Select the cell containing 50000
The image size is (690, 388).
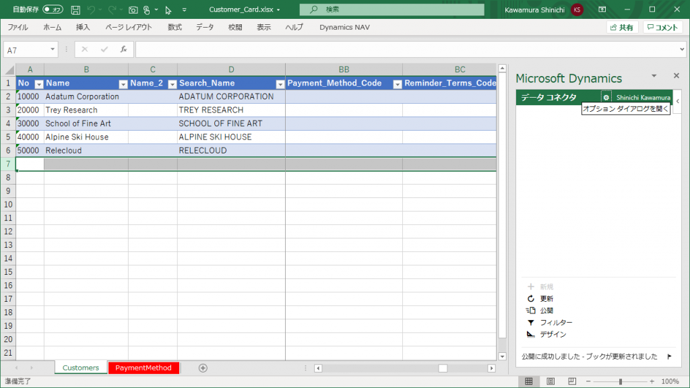point(30,150)
